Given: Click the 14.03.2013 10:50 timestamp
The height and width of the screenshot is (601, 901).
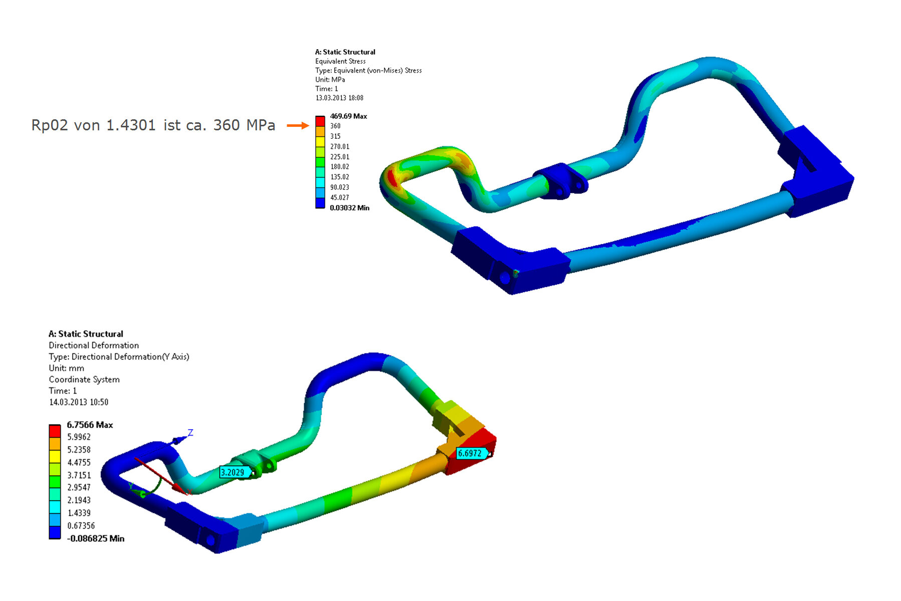Looking at the screenshot, I should [x=79, y=402].
